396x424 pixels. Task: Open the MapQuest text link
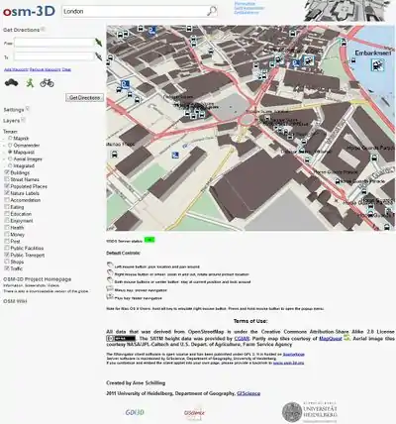click(331, 339)
